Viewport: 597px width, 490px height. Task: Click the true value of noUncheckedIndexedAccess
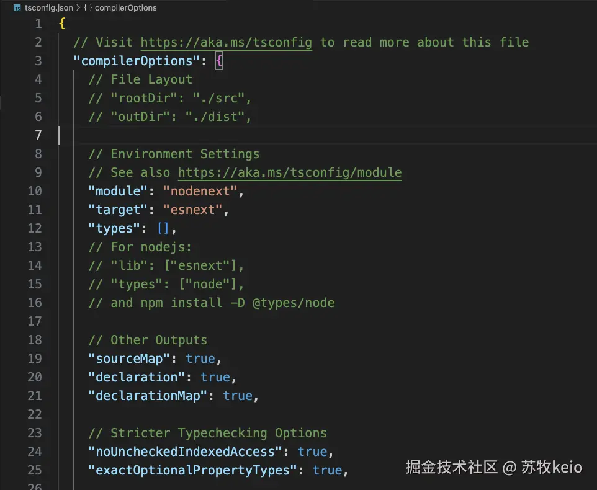[x=312, y=452]
